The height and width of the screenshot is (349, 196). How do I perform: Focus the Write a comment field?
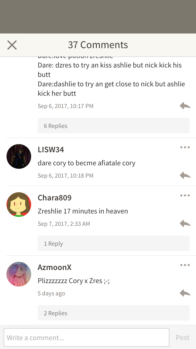[87, 337]
